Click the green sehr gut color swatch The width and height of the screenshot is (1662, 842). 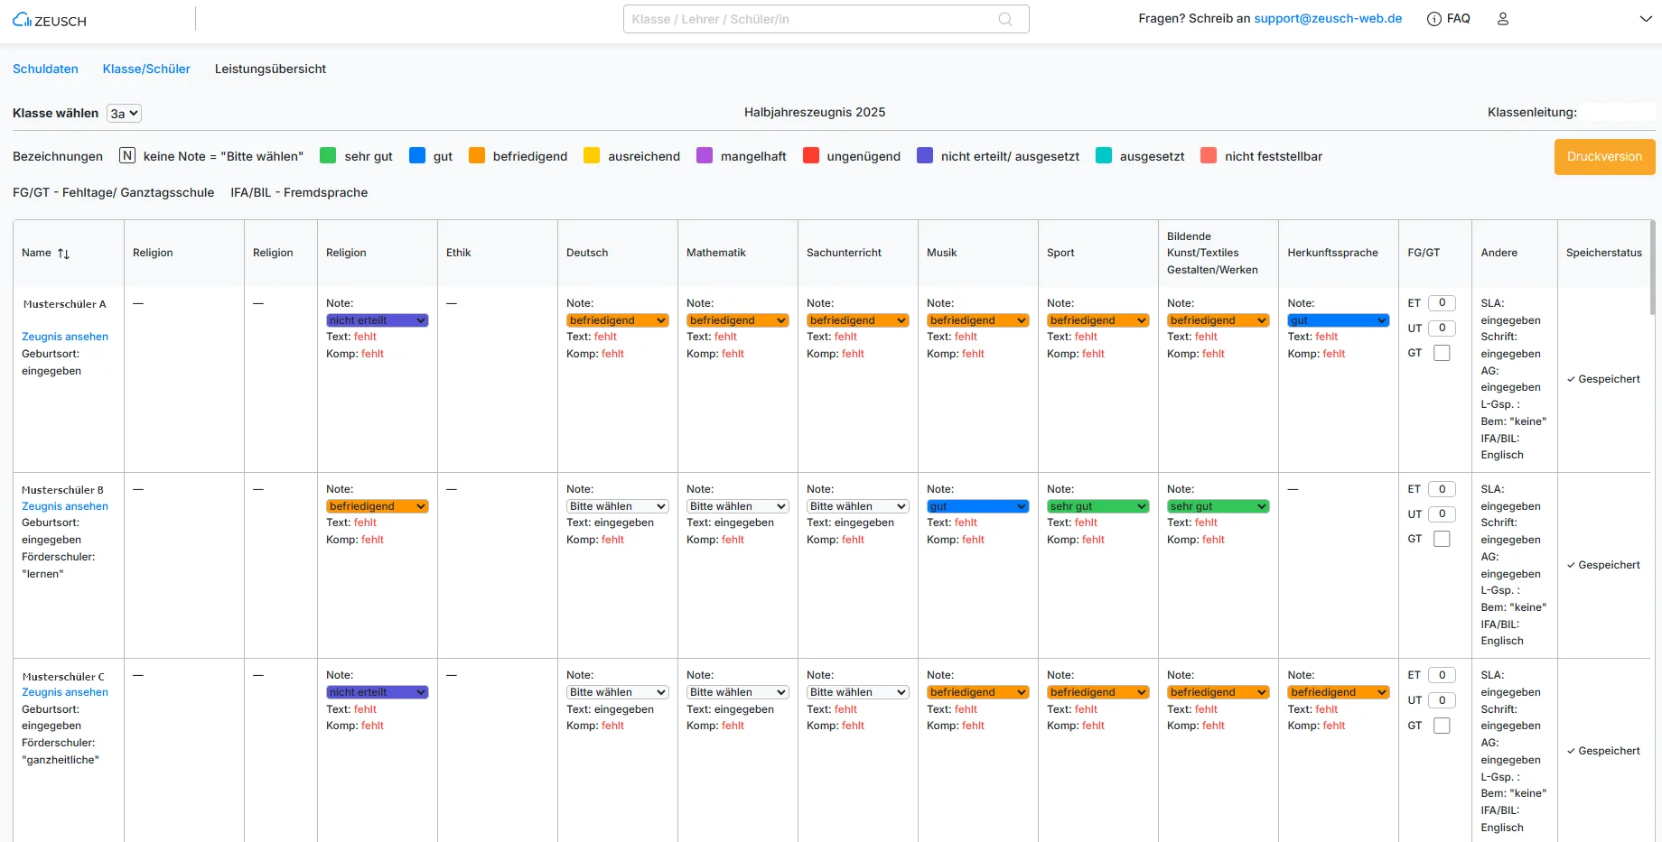(x=328, y=156)
